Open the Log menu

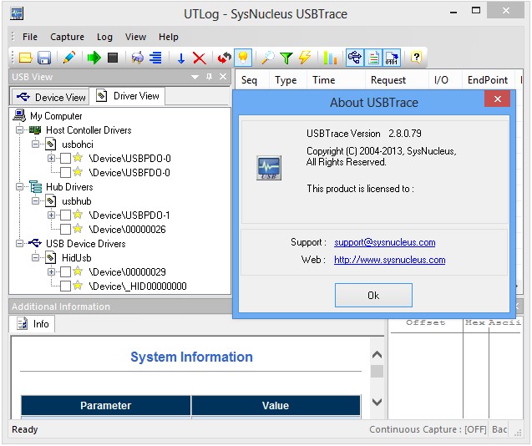104,37
